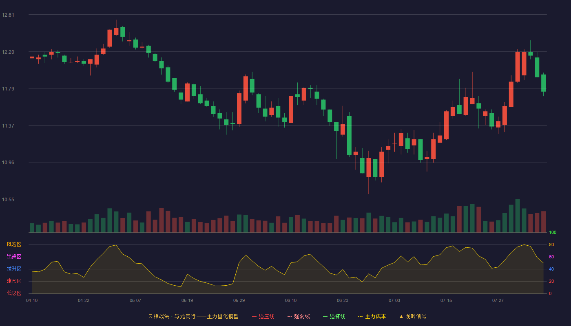Click the 低吸区 zone label
Viewport: 571px width, 326px height.
(14, 293)
